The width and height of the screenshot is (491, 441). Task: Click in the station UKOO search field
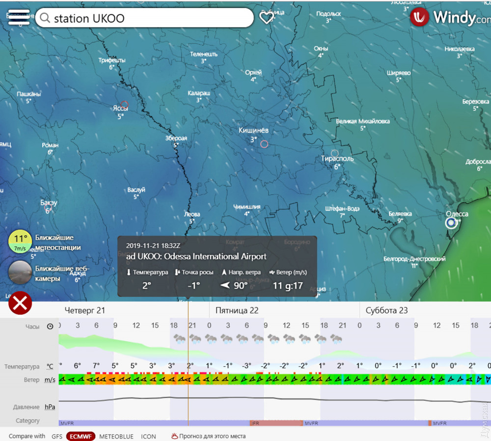tap(147, 18)
